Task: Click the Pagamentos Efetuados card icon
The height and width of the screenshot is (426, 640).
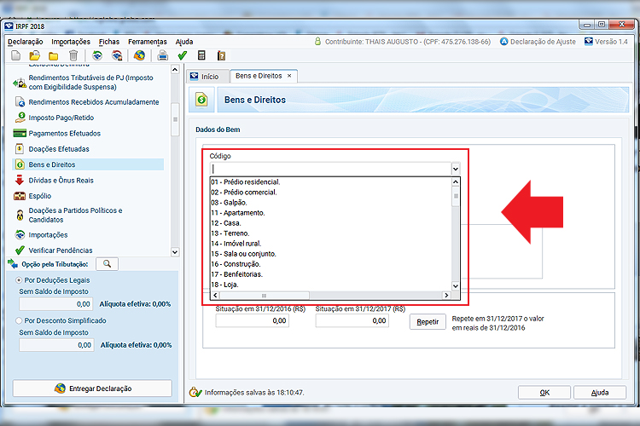Action: [x=20, y=133]
